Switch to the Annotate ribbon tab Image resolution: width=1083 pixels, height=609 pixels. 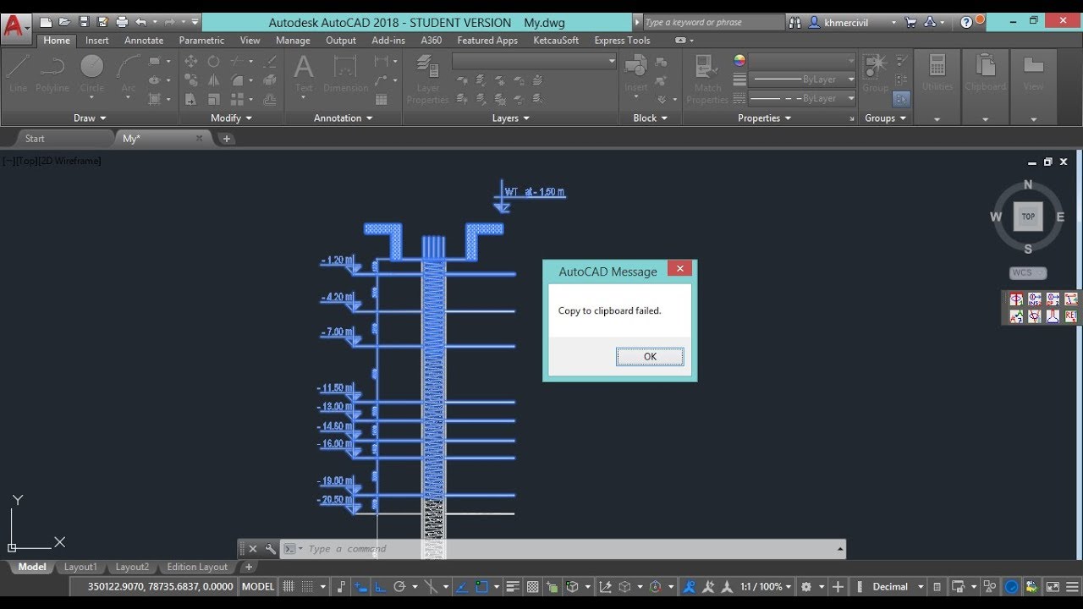click(x=144, y=40)
